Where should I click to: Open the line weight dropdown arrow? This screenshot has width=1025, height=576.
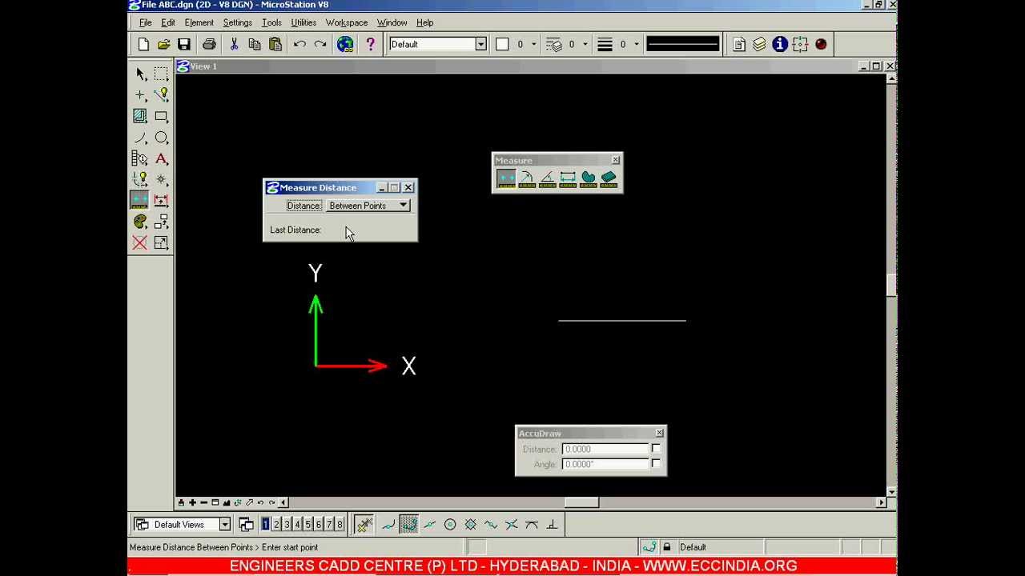(636, 44)
